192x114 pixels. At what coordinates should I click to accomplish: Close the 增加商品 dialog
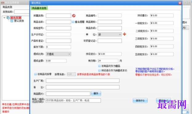pyautogui.click(x=180, y=3)
